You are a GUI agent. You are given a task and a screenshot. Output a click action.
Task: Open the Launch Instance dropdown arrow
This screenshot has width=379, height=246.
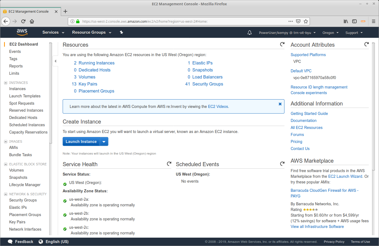pyautogui.click(x=104, y=142)
